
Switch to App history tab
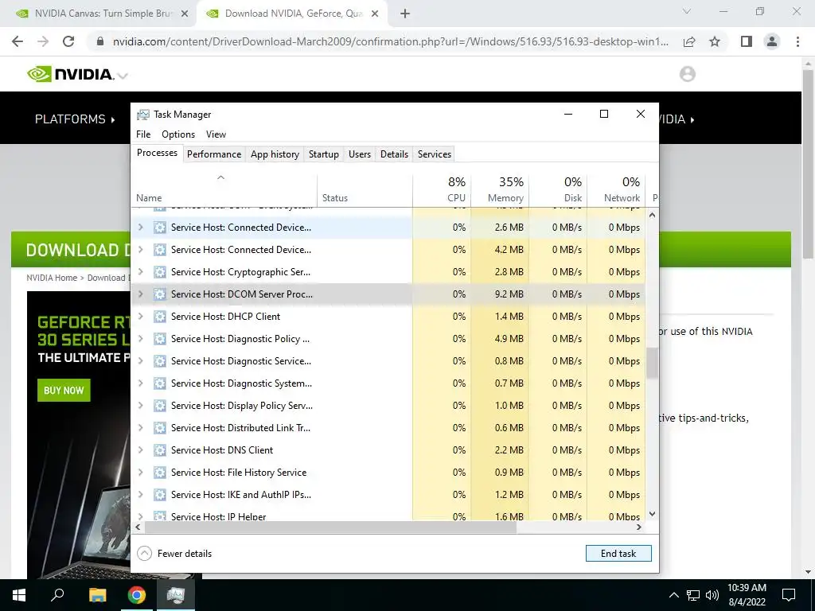275,154
